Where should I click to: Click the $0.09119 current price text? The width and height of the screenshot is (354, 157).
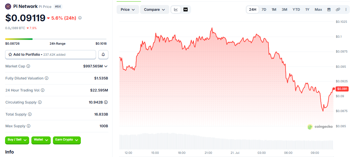point(25,18)
